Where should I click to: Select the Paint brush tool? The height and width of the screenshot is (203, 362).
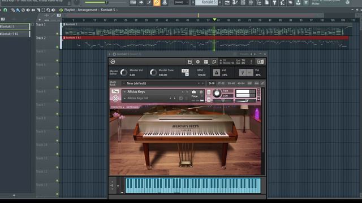point(18,10)
